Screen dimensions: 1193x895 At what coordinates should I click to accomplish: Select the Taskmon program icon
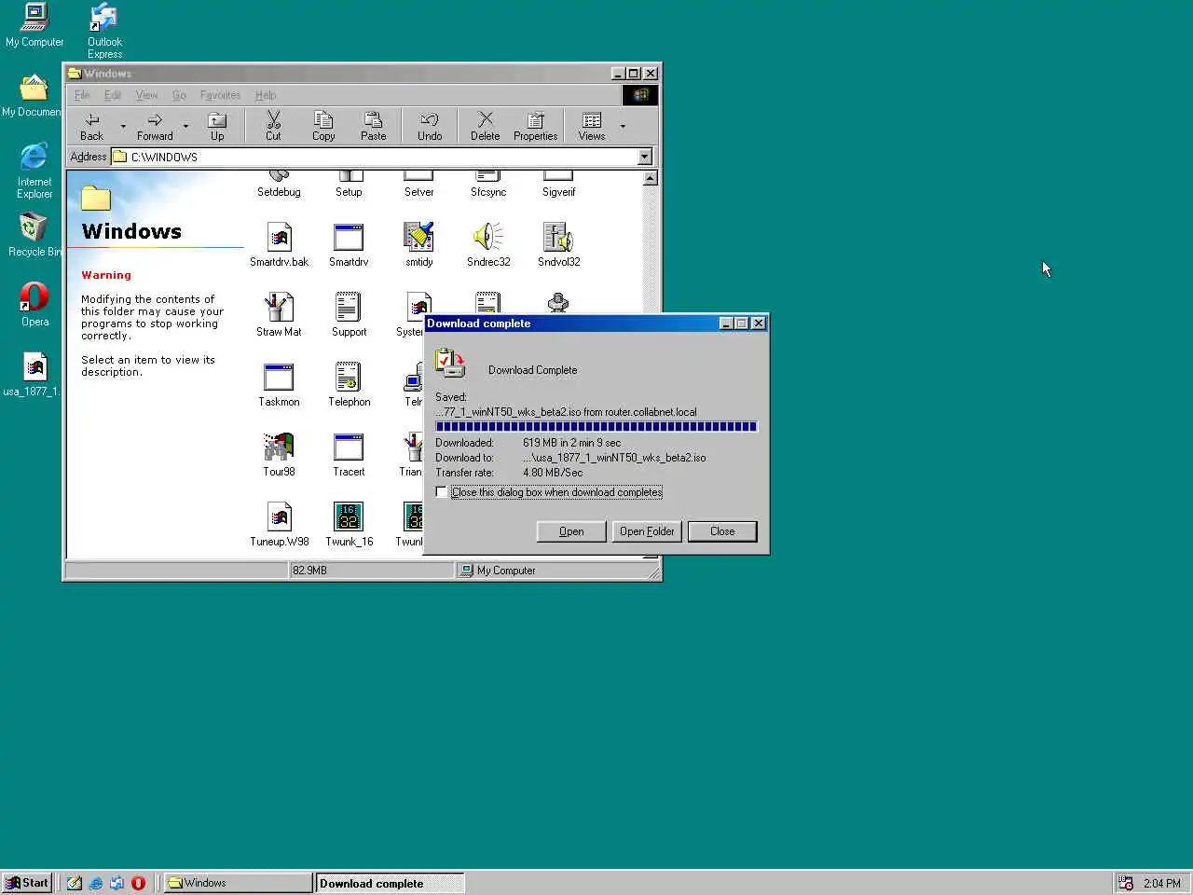pos(279,385)
